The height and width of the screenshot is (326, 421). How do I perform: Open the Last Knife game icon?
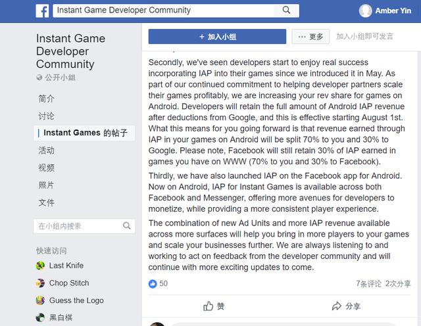pos(41,266)
